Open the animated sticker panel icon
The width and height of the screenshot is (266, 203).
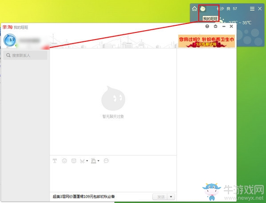[74, 161]
